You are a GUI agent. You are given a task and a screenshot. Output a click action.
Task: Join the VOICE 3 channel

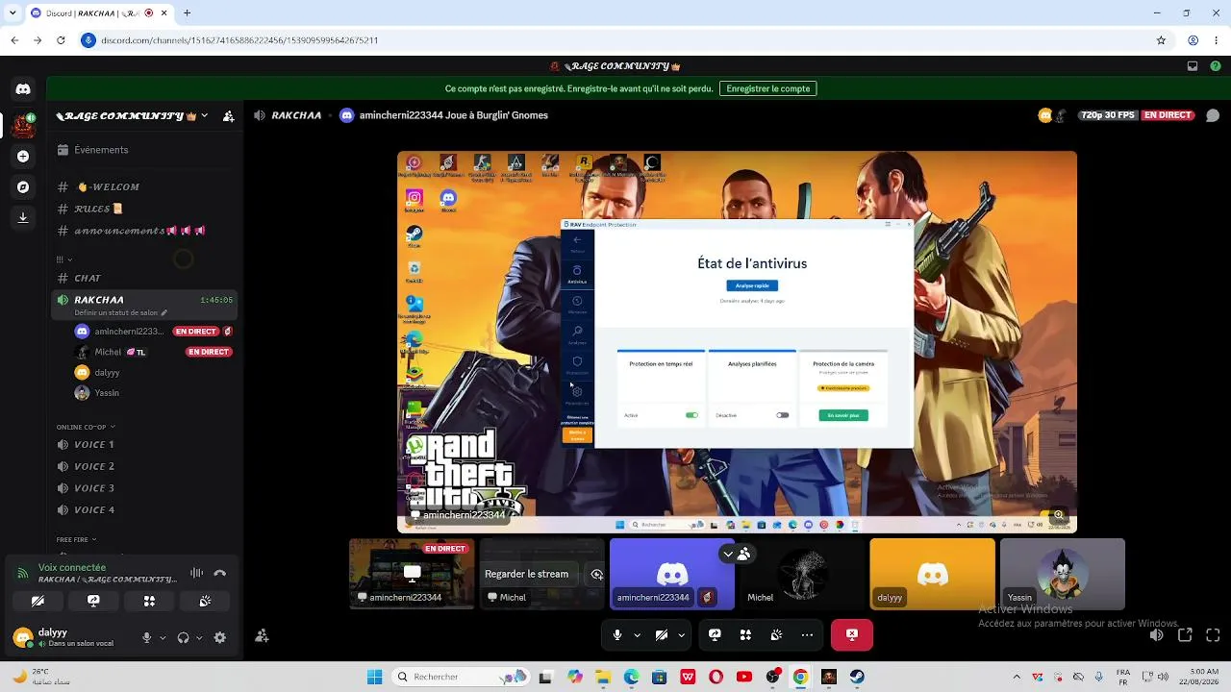[x=144, y=488]
